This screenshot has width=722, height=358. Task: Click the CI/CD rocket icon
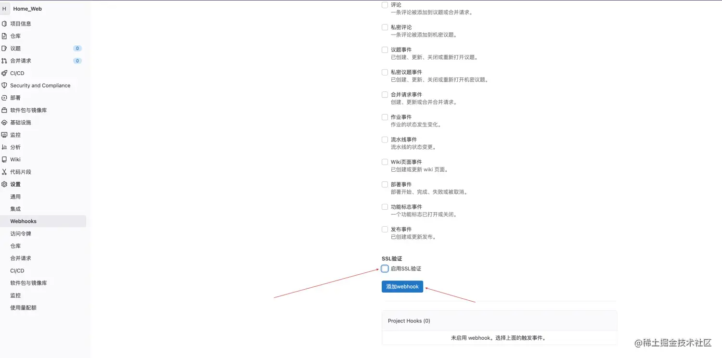4,73
